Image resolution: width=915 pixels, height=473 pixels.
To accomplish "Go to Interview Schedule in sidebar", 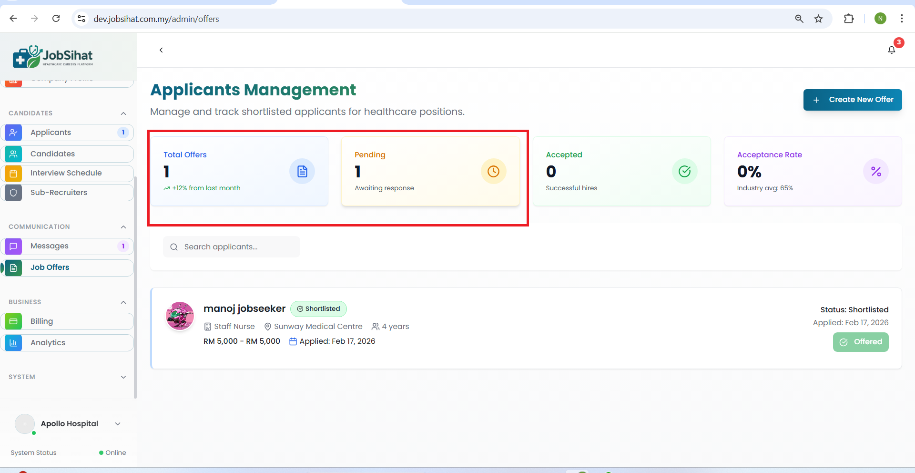I will 66,173.
